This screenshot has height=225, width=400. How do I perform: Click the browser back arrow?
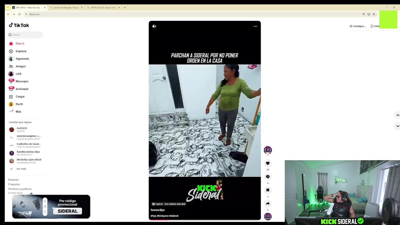coord(8,14)
